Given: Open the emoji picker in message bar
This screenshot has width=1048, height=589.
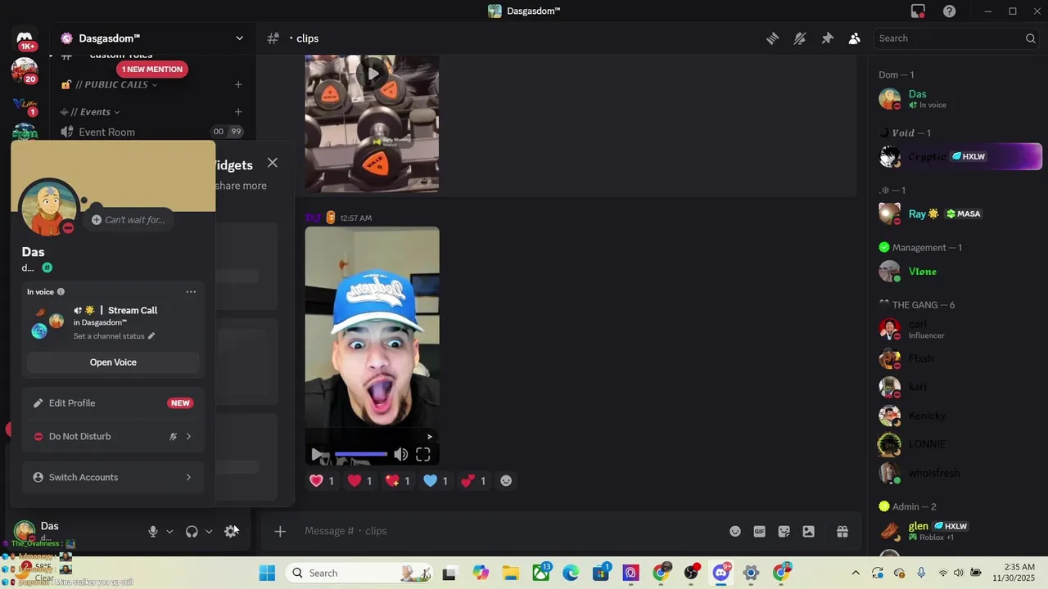Looking at the screenshot, I should coord(735,531).
